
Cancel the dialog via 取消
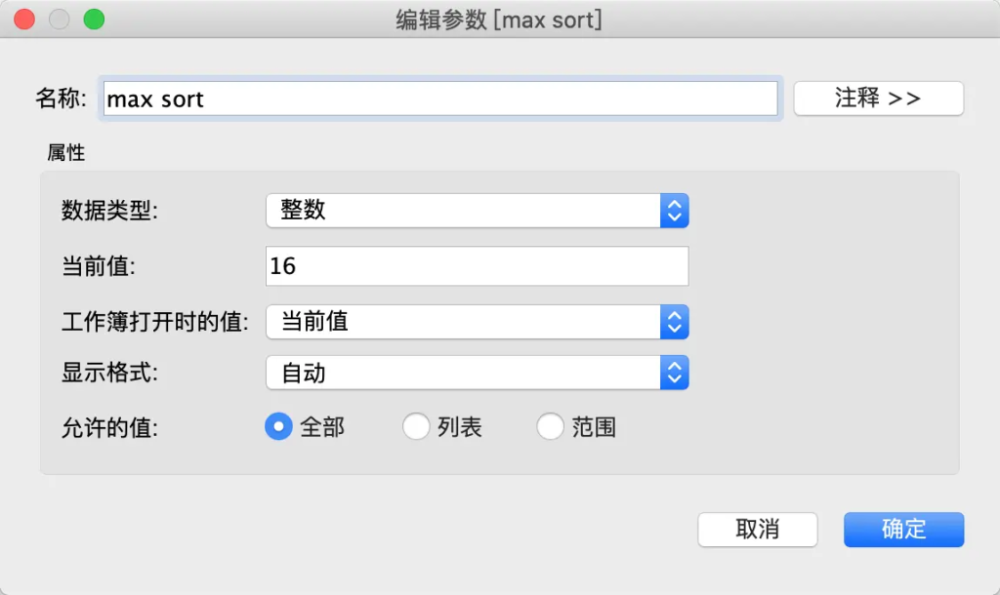pos(758,530)
